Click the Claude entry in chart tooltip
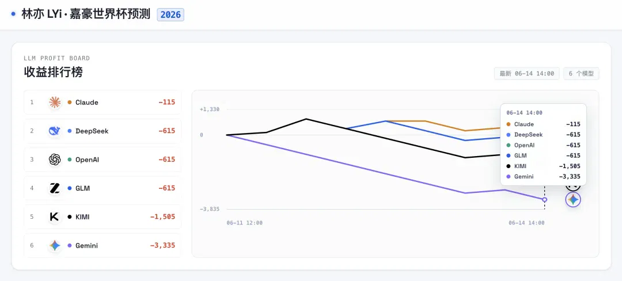 544,124
